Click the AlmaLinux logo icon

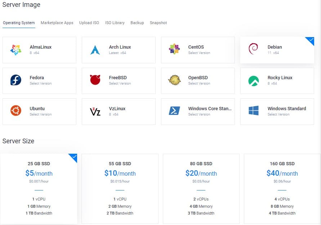pos(16,50)
